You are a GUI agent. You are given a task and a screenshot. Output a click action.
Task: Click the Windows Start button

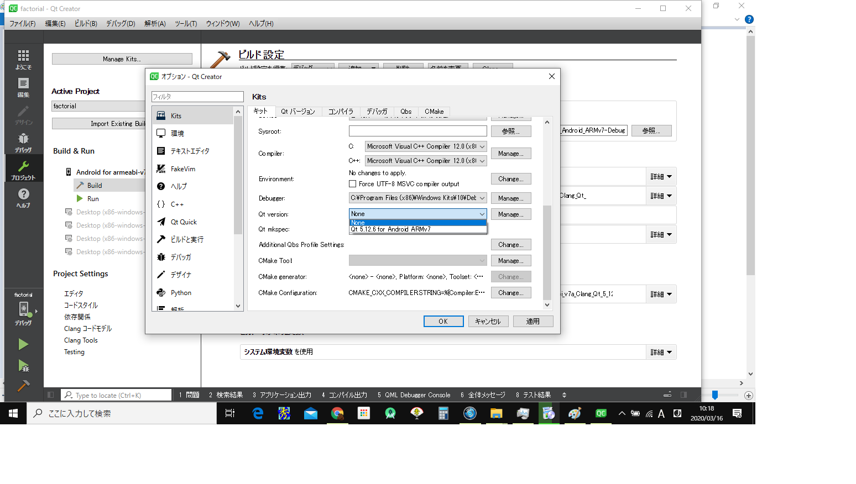coord(13,413)
